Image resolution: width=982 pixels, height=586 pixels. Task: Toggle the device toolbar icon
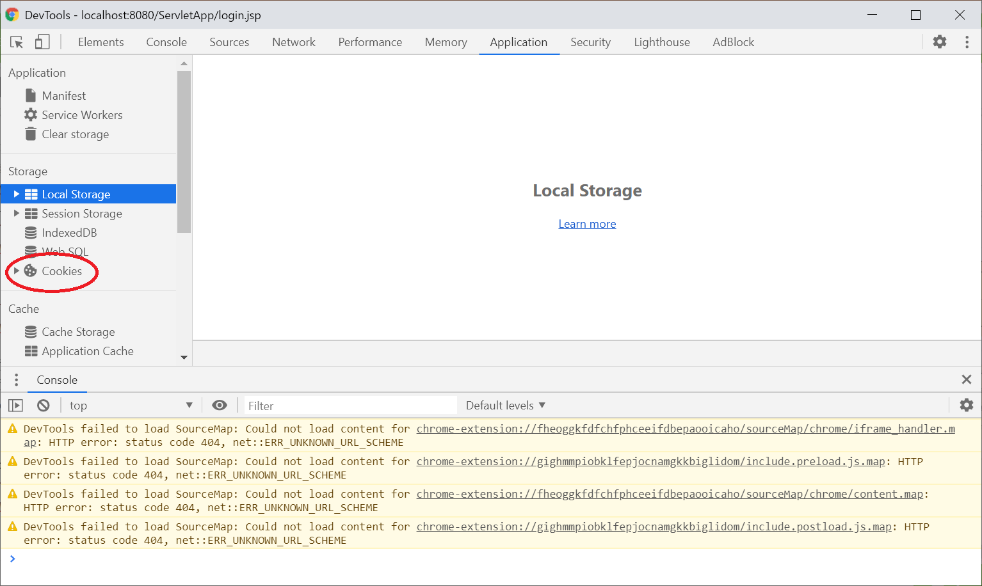point(42,42)
